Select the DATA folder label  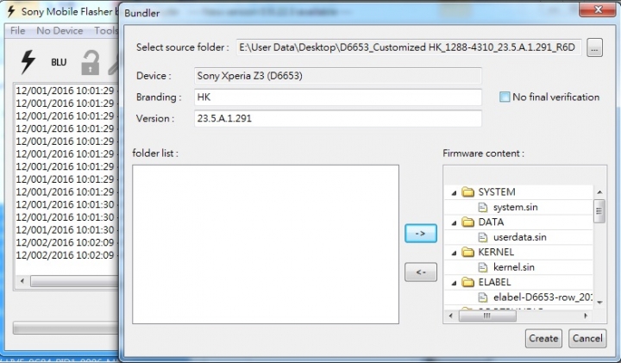coord(491,222)
